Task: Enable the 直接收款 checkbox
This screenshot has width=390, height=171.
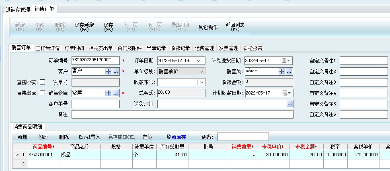Action: pos(42,82)
